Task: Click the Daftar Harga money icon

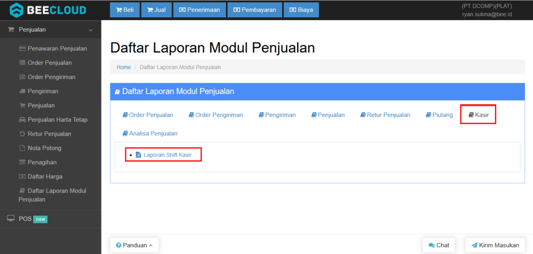Action: [22, 177]
